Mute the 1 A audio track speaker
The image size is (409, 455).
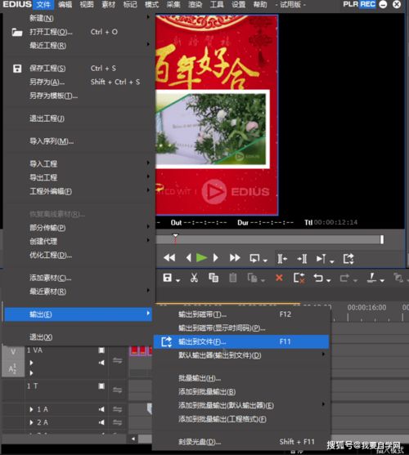point(101,409)
